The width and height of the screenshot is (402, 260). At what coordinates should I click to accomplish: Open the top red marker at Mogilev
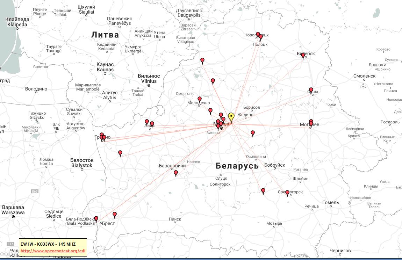pyautogui.click(x=311, y=121)
